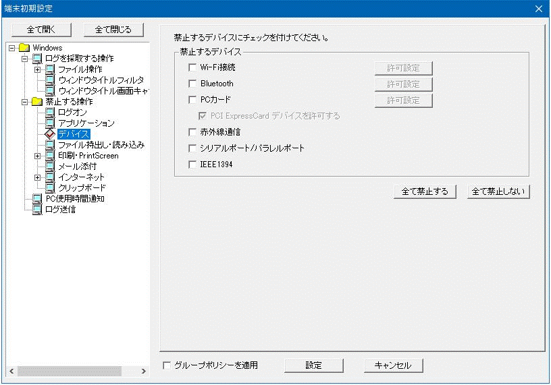551x385 pixels.
Task: Click the アプリケーション node icon
Action: tap(50, 123)
